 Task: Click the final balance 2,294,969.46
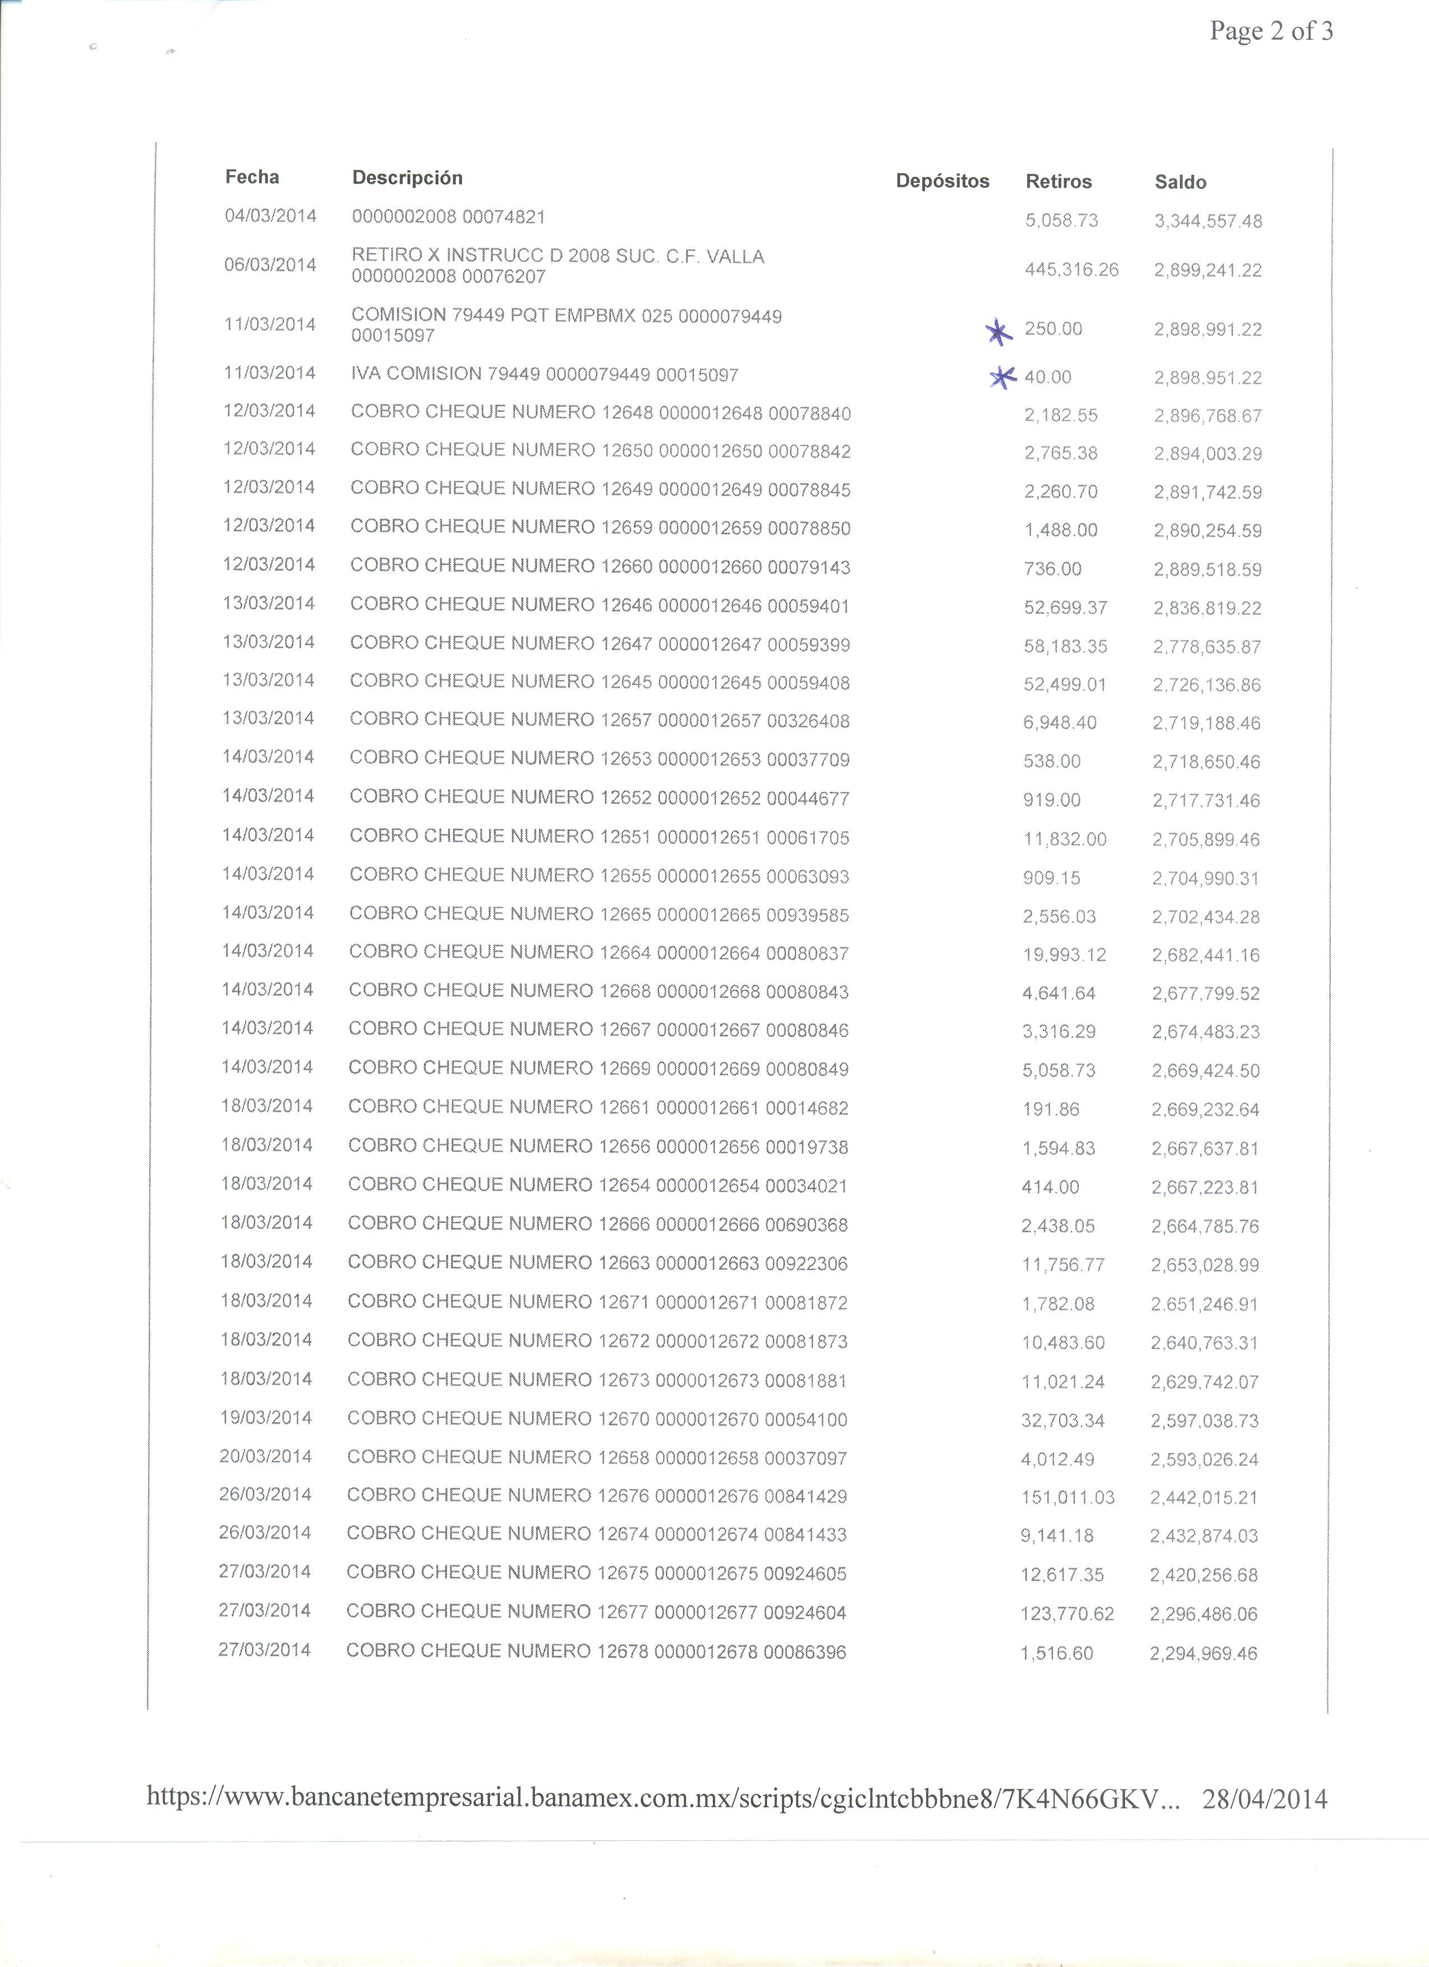tap(1204, 1654)
